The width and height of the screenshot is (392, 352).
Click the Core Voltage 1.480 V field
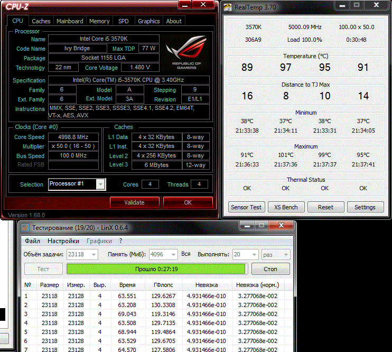pyautogui.click(x=140, y=67)
